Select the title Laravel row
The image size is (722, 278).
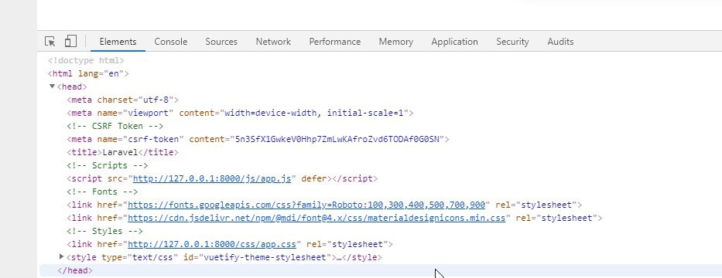pyautogui.click(x=122, y=152)
